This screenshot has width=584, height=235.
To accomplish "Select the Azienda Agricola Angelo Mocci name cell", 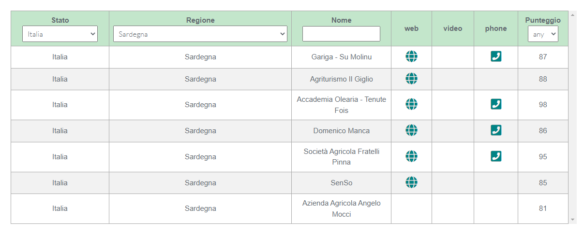I will click(x=342, y=208).
